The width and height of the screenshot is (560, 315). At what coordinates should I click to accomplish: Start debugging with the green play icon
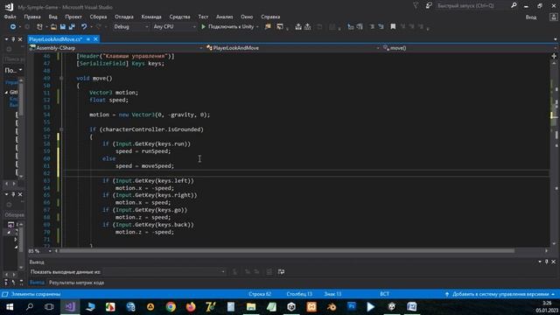(x=203, y=27)
